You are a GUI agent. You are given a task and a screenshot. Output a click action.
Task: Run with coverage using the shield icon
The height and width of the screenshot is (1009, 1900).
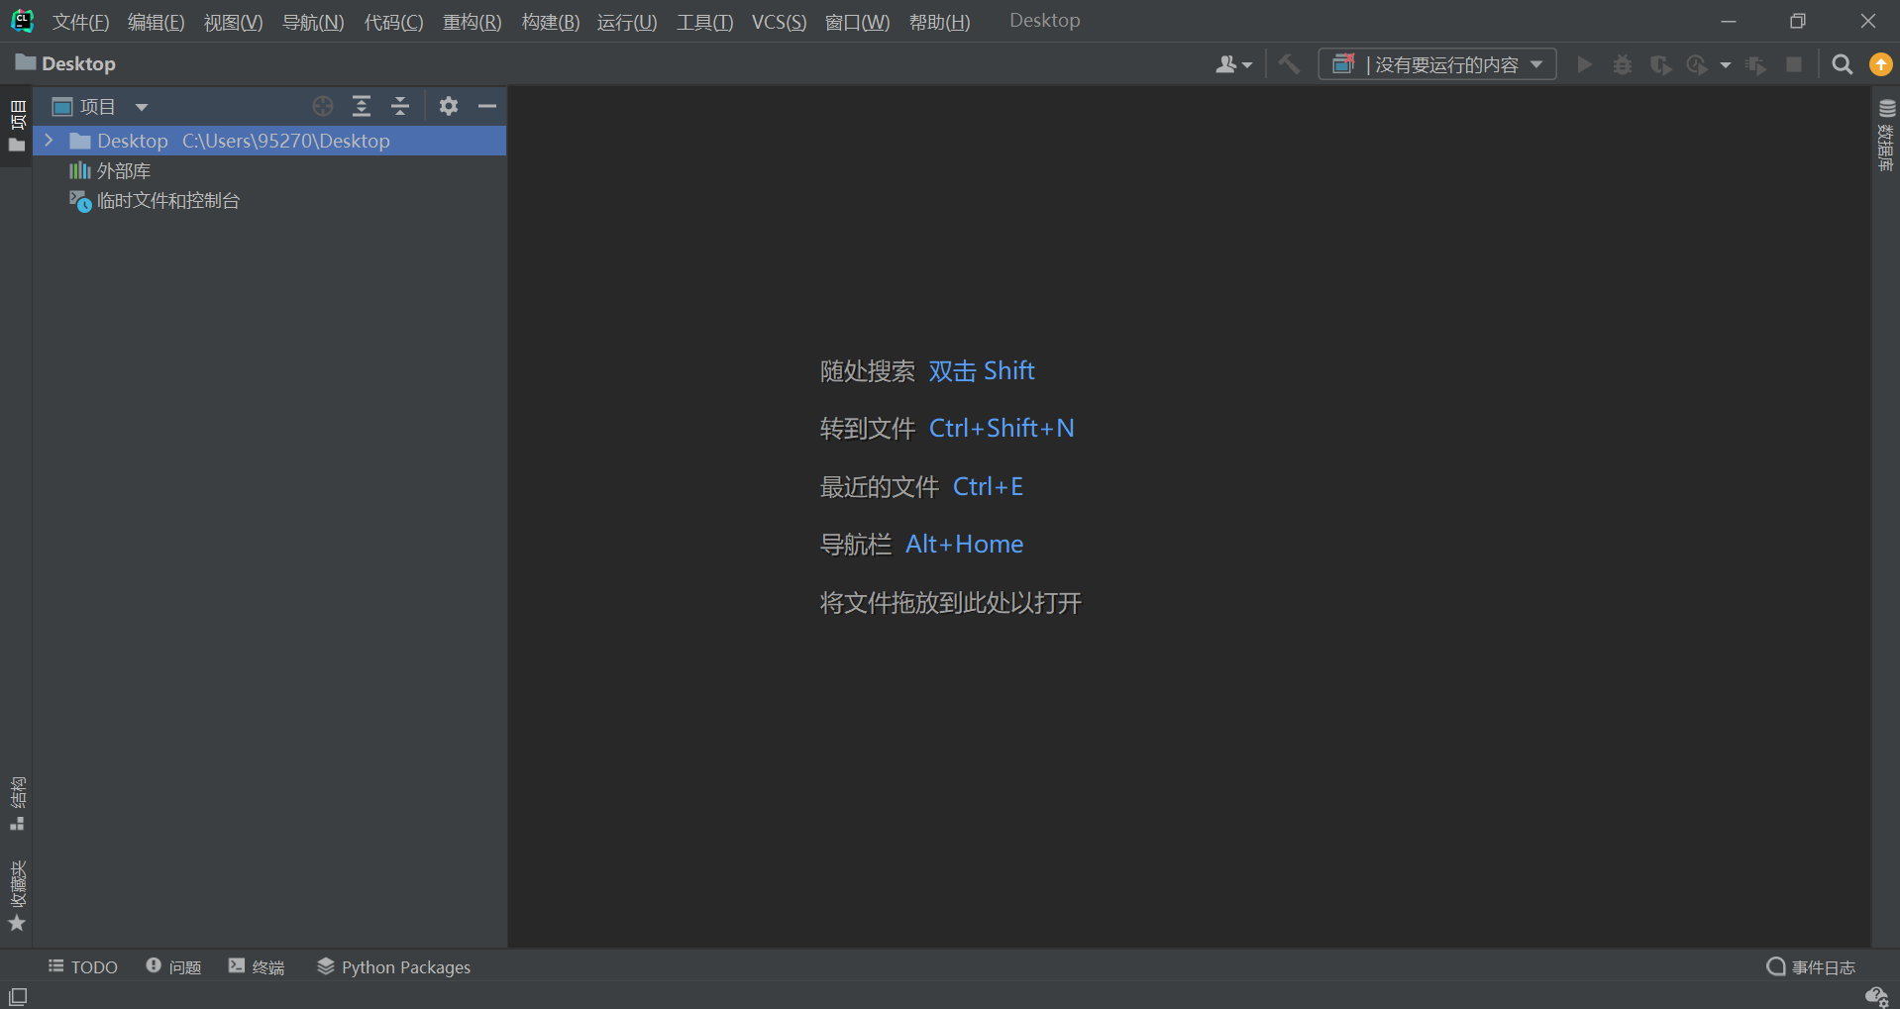1661,63
